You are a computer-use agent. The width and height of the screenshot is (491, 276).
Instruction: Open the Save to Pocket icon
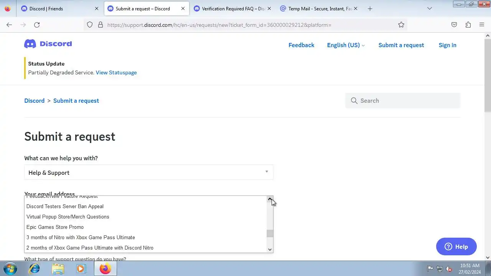[454, 25]
